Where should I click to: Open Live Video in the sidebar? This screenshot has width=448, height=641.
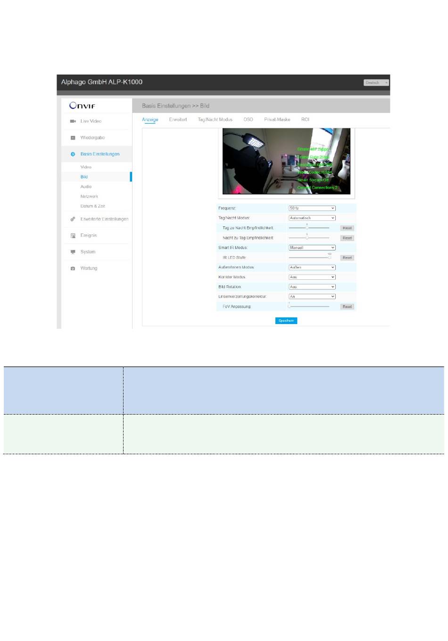[91, 121]
